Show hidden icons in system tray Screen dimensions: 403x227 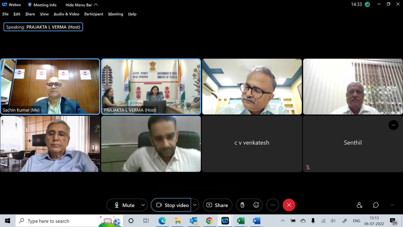click(x=283, y=221)
